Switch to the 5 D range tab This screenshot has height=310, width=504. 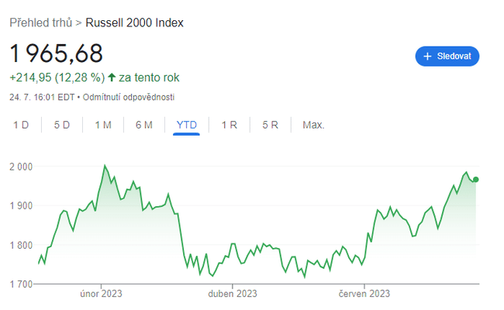click(x=62, y=125)
